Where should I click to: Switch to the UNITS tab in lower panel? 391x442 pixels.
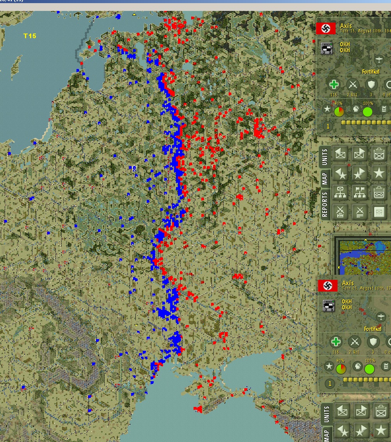[x=327, y=414]
